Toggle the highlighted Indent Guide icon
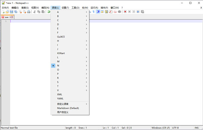Screen dimensions: 203x130 (x=98, y=12)
